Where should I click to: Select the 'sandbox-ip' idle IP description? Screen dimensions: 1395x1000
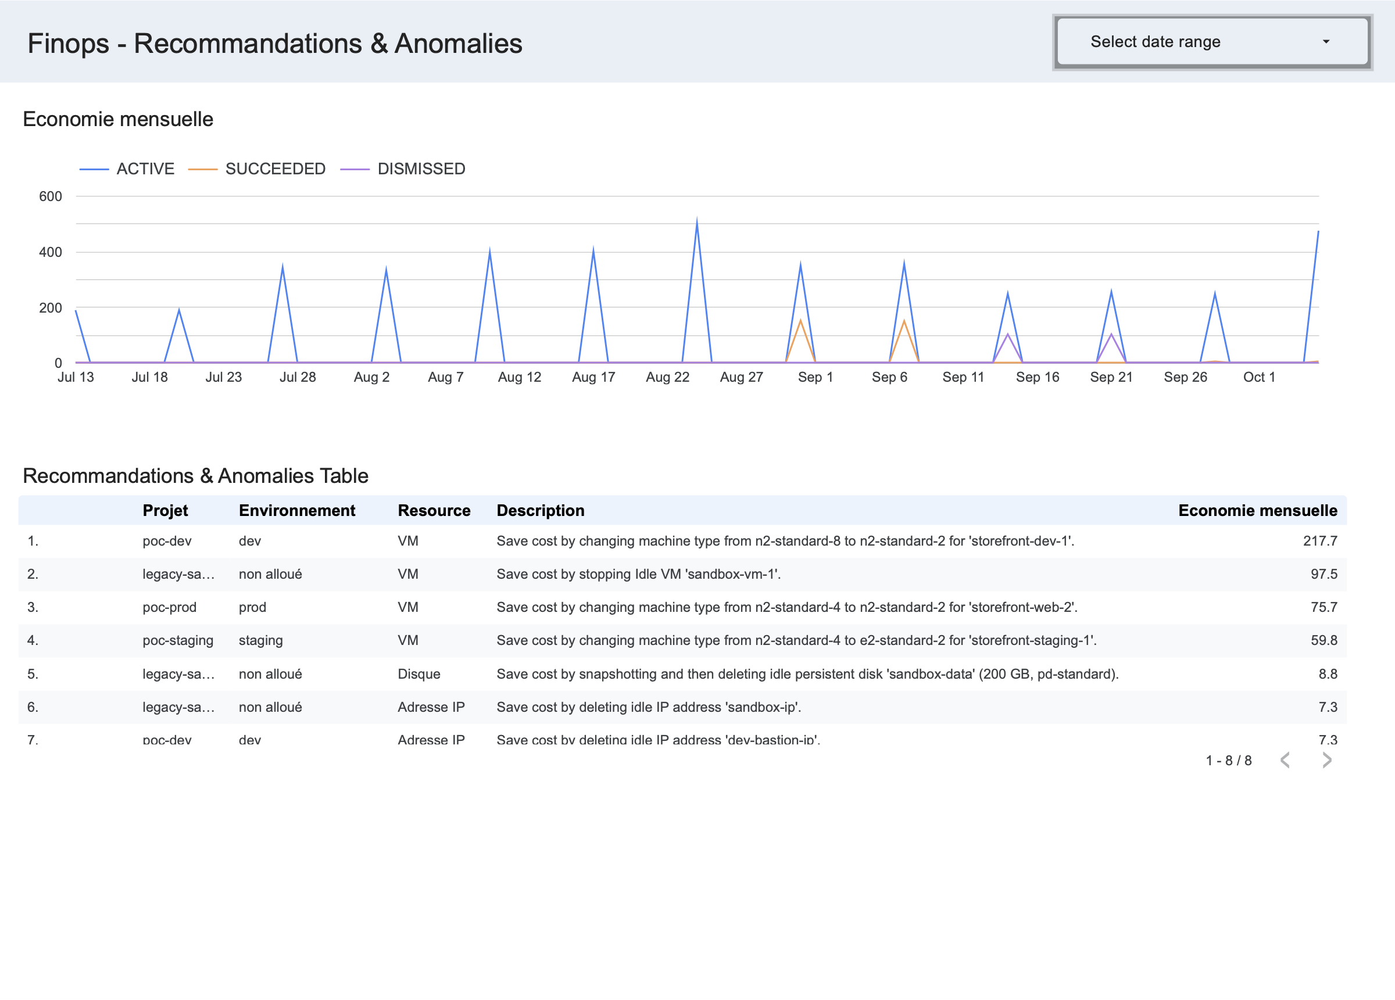649,707
